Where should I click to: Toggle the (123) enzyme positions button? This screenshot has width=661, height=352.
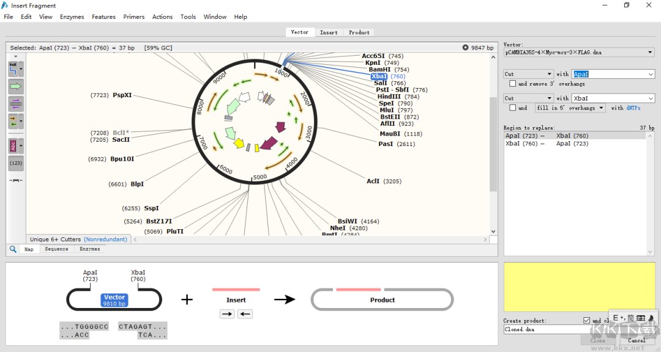pos(15,163)
